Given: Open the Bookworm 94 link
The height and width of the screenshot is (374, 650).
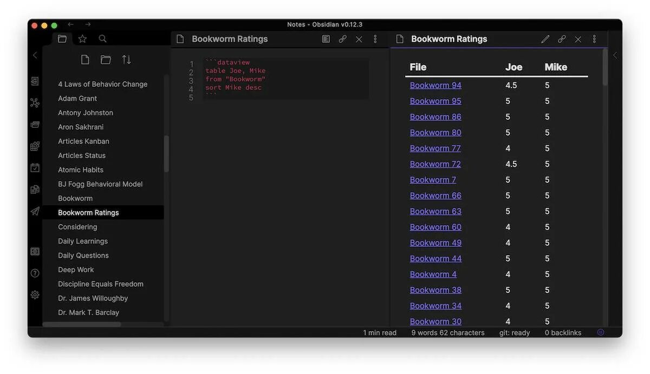Looking at the screenshot, I should tap(435, 86).
